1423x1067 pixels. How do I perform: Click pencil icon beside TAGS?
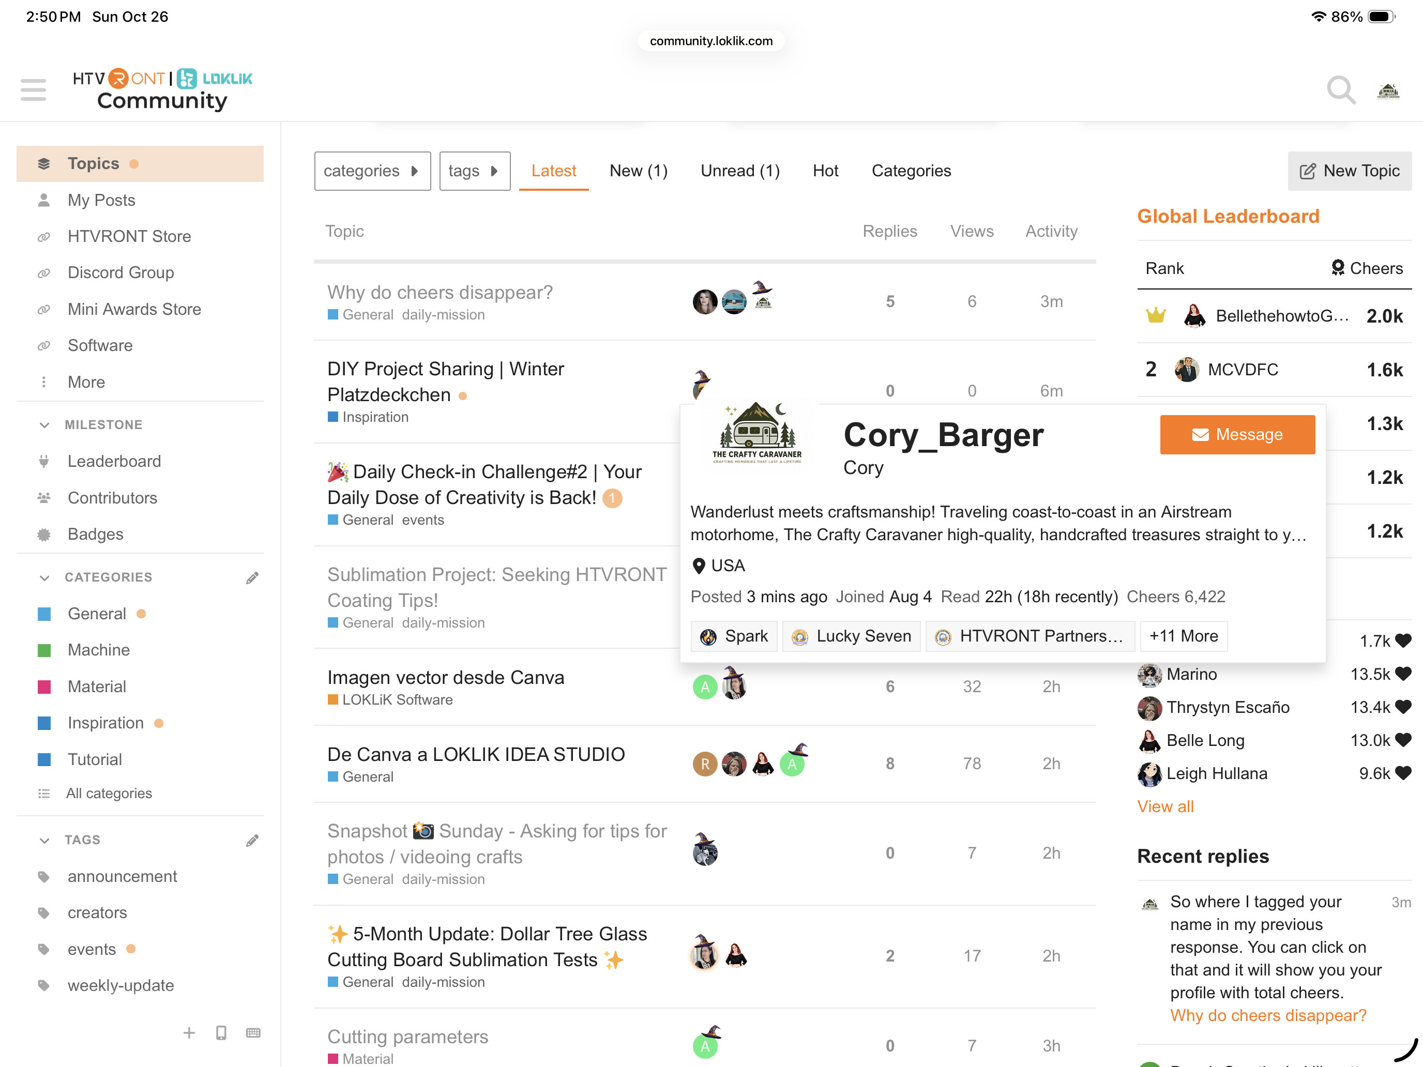coord(252,840)
